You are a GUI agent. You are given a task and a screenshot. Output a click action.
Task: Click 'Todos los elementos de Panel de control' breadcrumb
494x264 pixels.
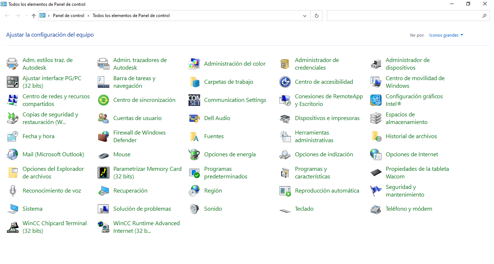(x=131, y=16)
